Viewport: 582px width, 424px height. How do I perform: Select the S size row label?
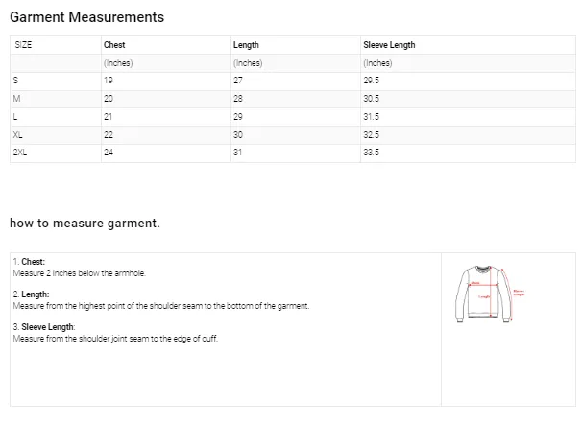click(16, 81)
